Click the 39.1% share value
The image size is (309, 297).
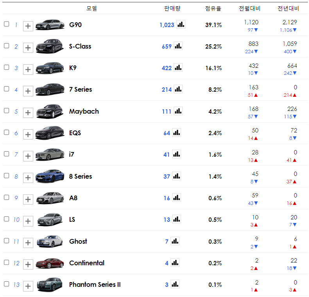click(214, 25)
